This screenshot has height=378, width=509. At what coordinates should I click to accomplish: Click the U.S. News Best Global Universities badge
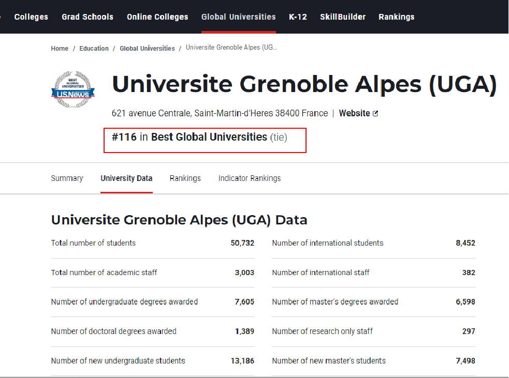pyautogui.click(x=73, y=89)
